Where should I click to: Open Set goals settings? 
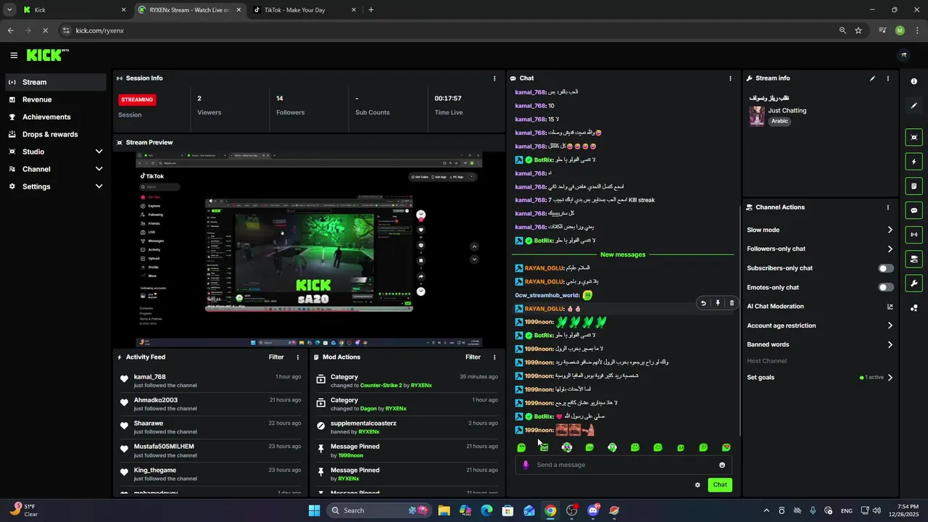click(x=820, y=378)
